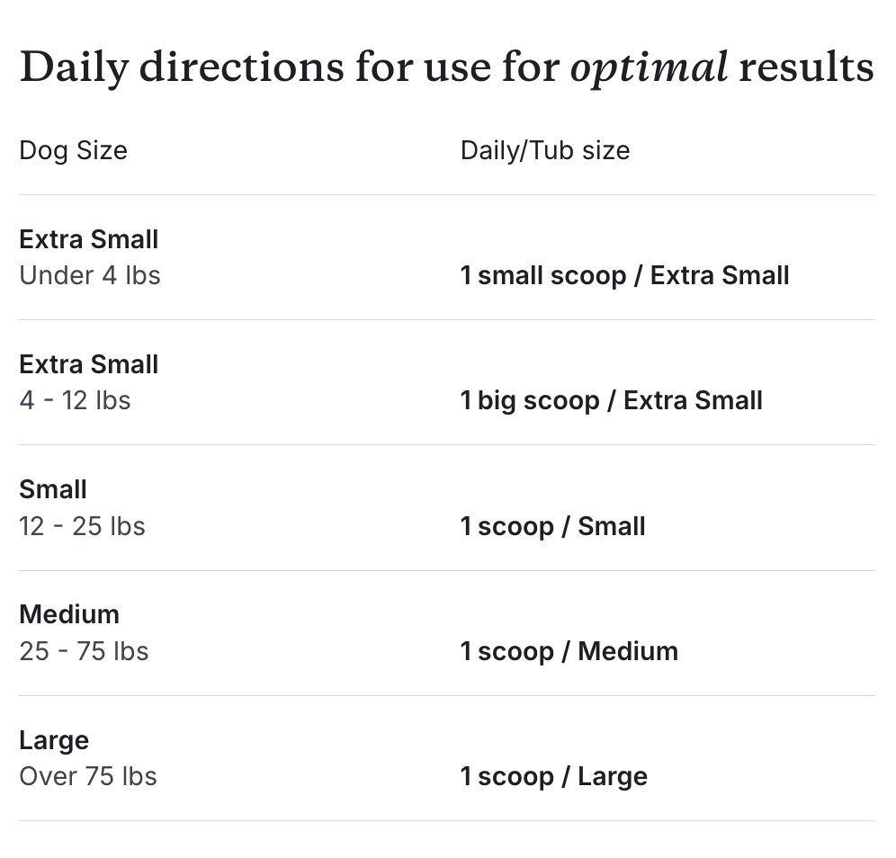Screen dimensions: 896x858
Task: Click the "Over 75 lbs" weight text
Action: click(x=88, y=776)
